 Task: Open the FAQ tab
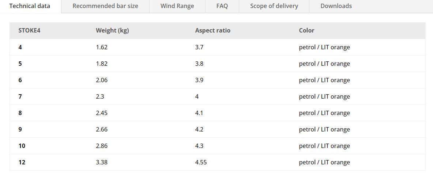[x=222, y=6]
